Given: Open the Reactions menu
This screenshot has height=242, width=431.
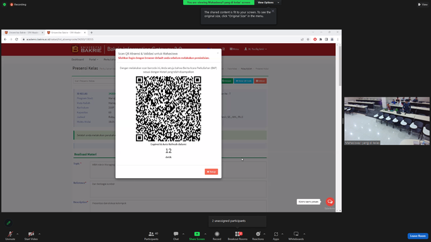Looking at the screenshot, I should (x=258, y=235).
